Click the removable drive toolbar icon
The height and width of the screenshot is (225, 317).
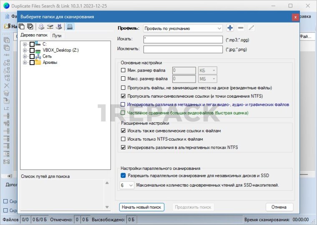(59, 27)
